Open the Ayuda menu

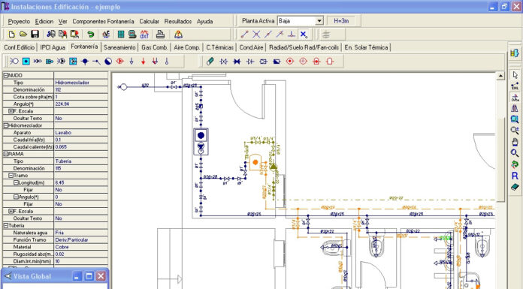[x=205, y=21]
